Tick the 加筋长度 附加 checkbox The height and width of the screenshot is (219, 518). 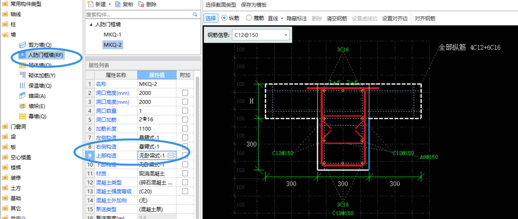[x=185, y=129]
